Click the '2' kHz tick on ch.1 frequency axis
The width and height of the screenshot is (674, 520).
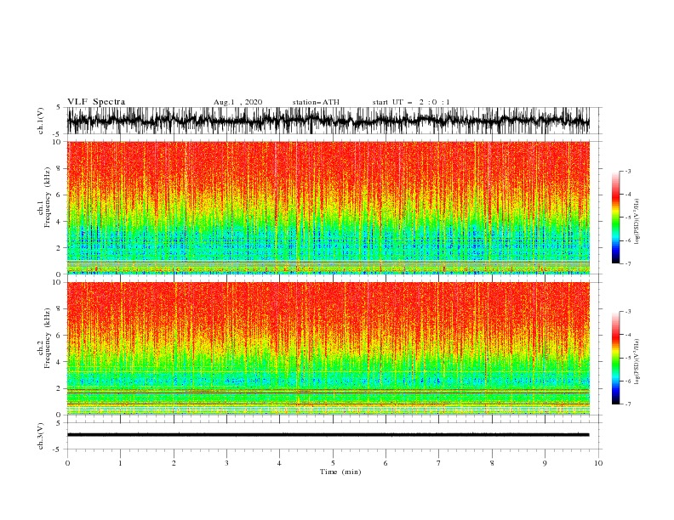coord(60,248)
